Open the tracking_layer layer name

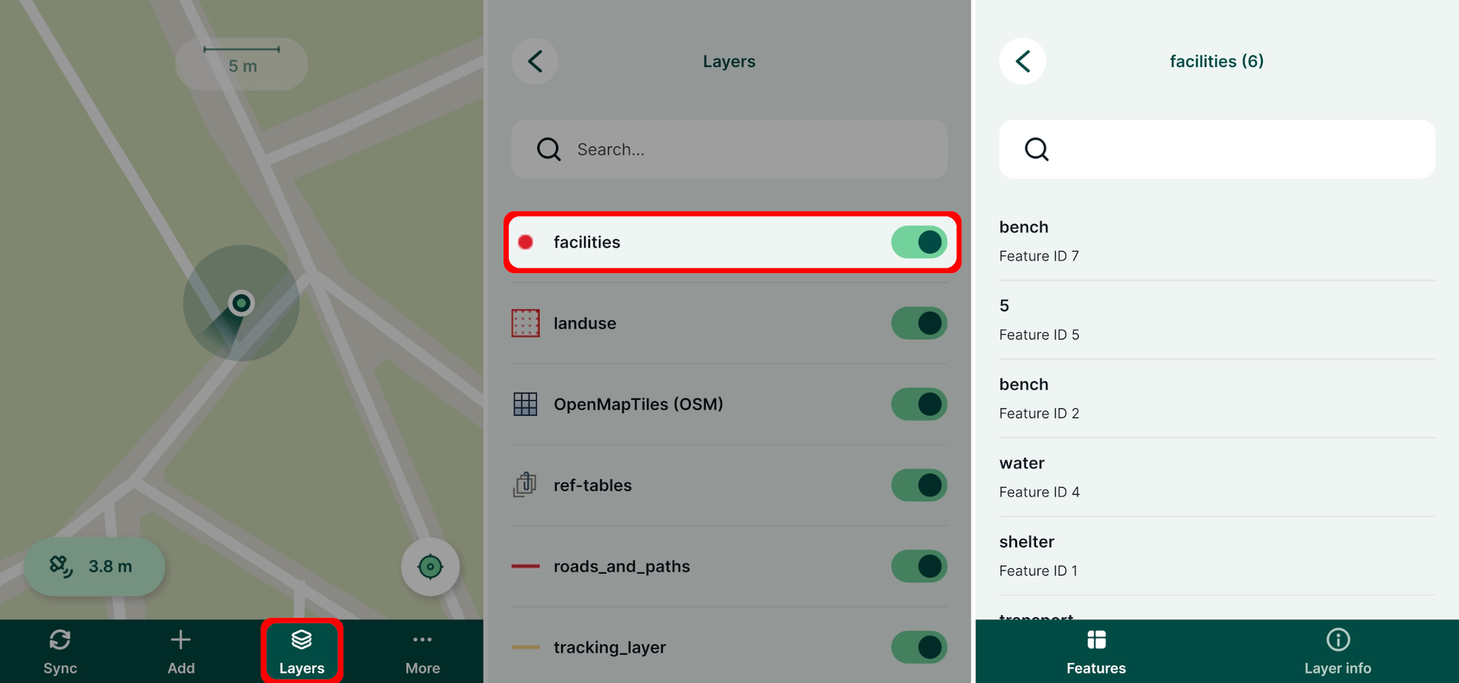click(610, 648)
